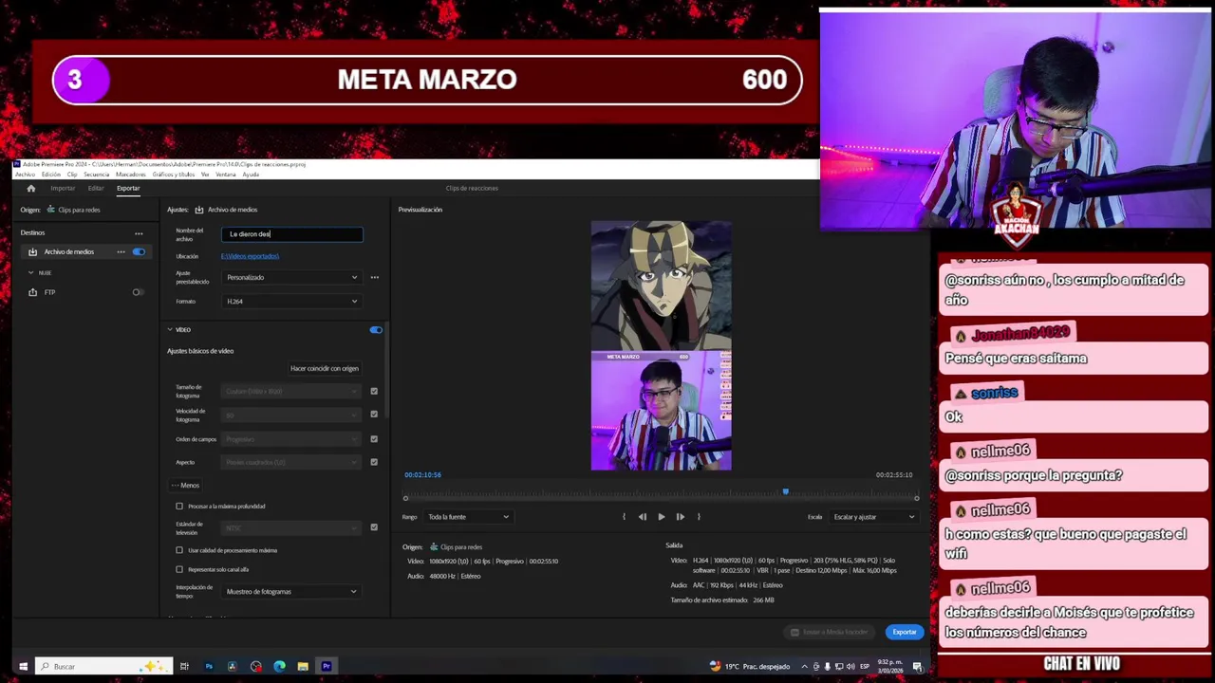
Task: Click the preview range end handle
Action: point(916,498)
